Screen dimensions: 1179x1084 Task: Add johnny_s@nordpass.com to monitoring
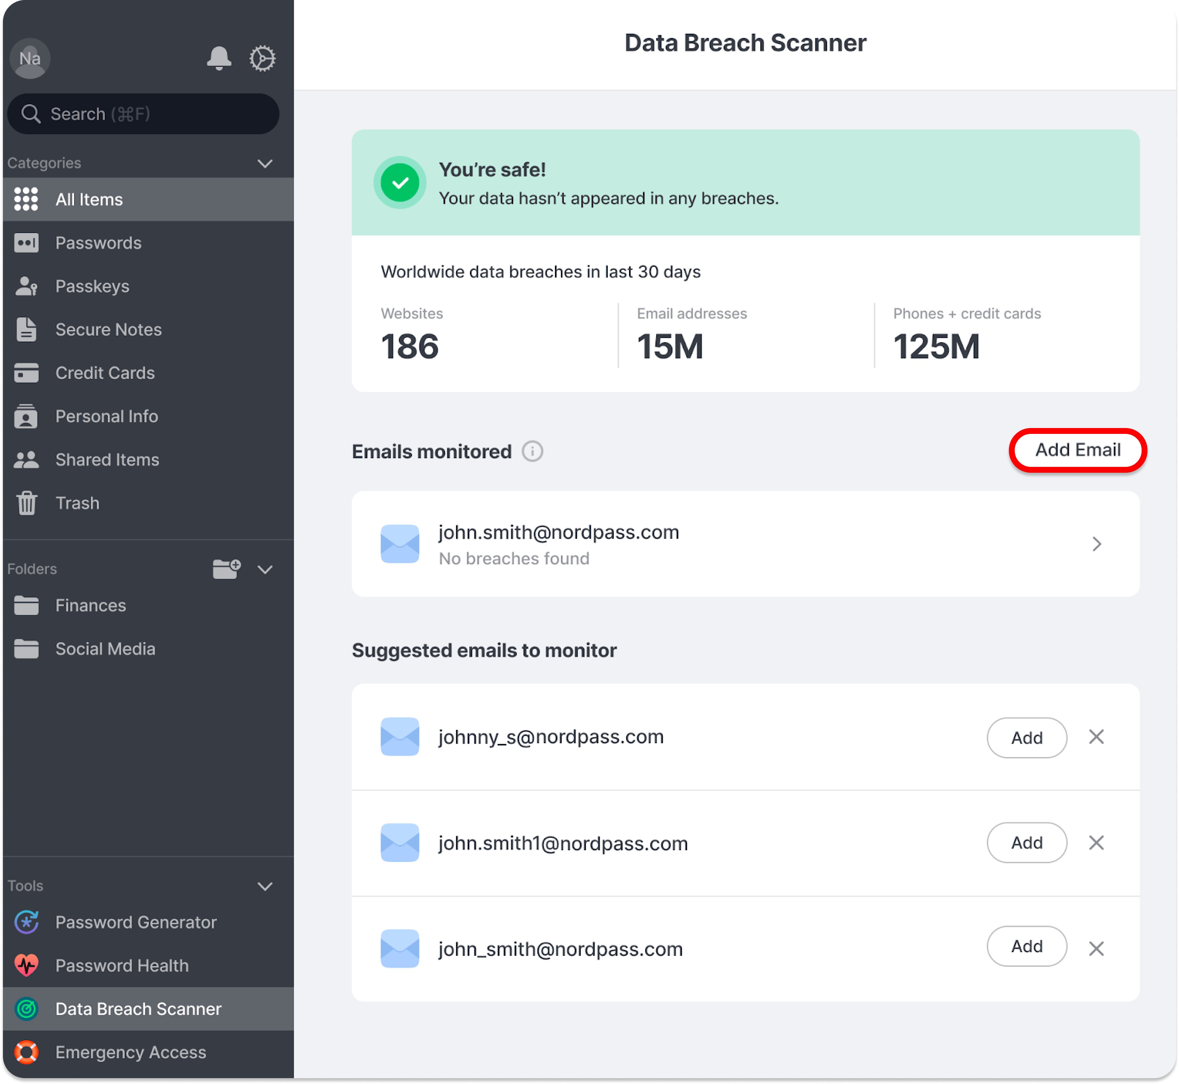click(x=1026, y=737)
